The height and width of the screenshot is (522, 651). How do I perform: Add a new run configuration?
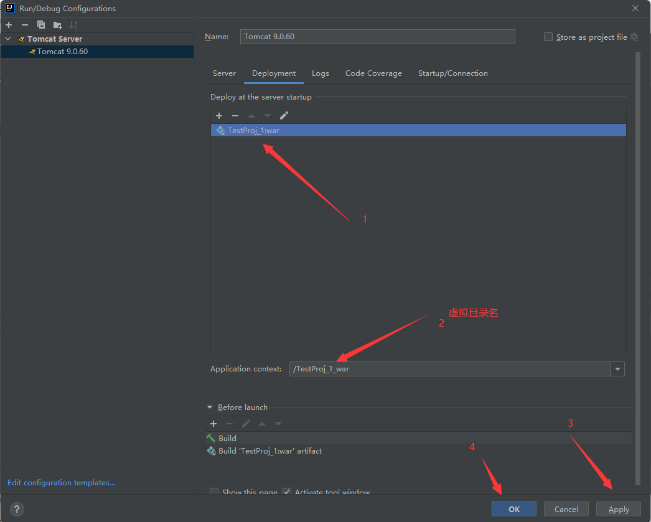coord(9,25)
